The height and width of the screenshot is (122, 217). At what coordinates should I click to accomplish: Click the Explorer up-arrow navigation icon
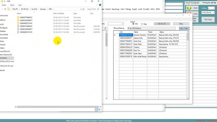[5, 9]
